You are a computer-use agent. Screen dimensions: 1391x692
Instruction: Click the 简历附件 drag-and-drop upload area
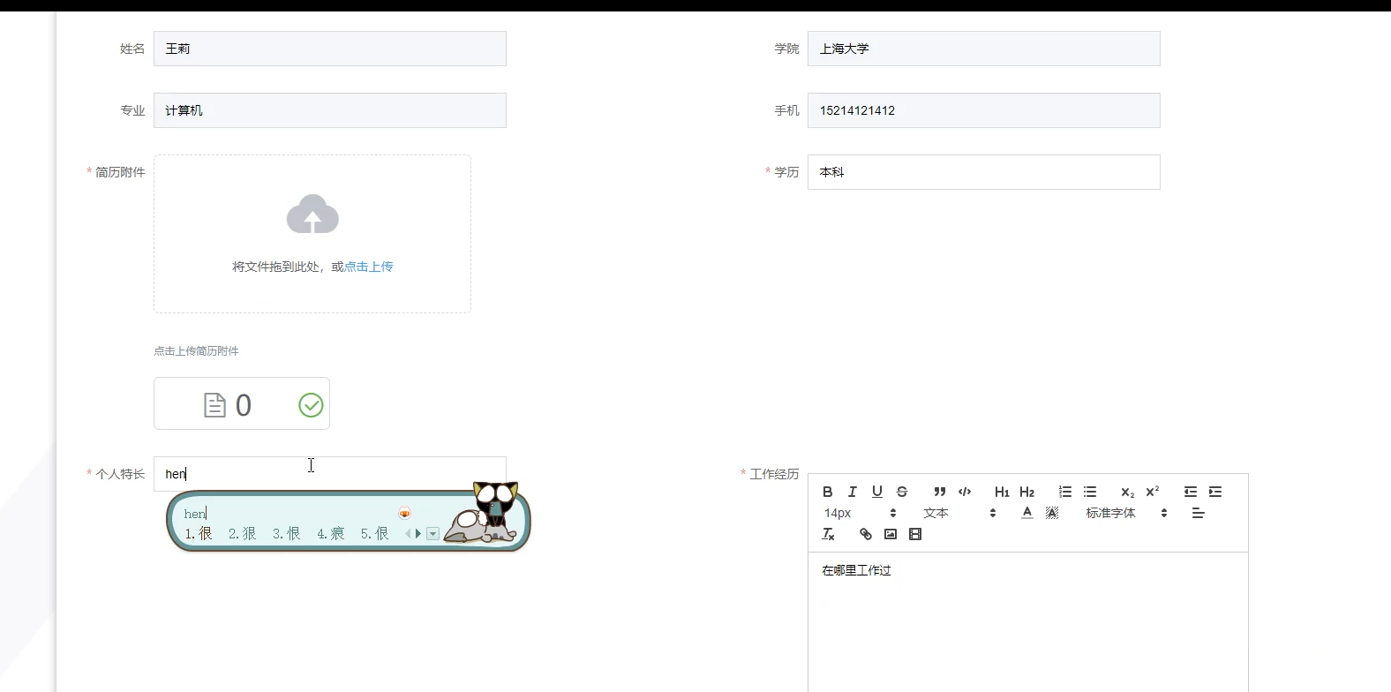pyautogui.click(x=312, y=234)
